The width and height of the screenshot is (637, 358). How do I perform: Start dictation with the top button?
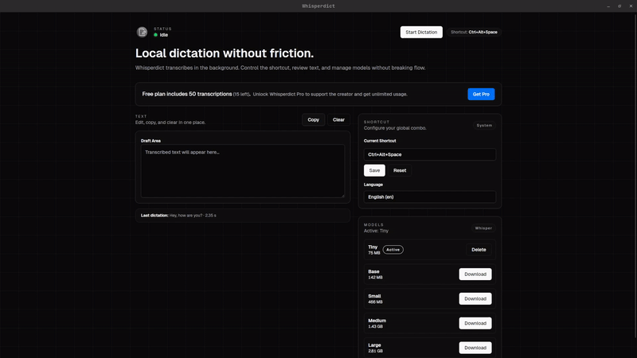pyautogui.click(x=421, y=32)
